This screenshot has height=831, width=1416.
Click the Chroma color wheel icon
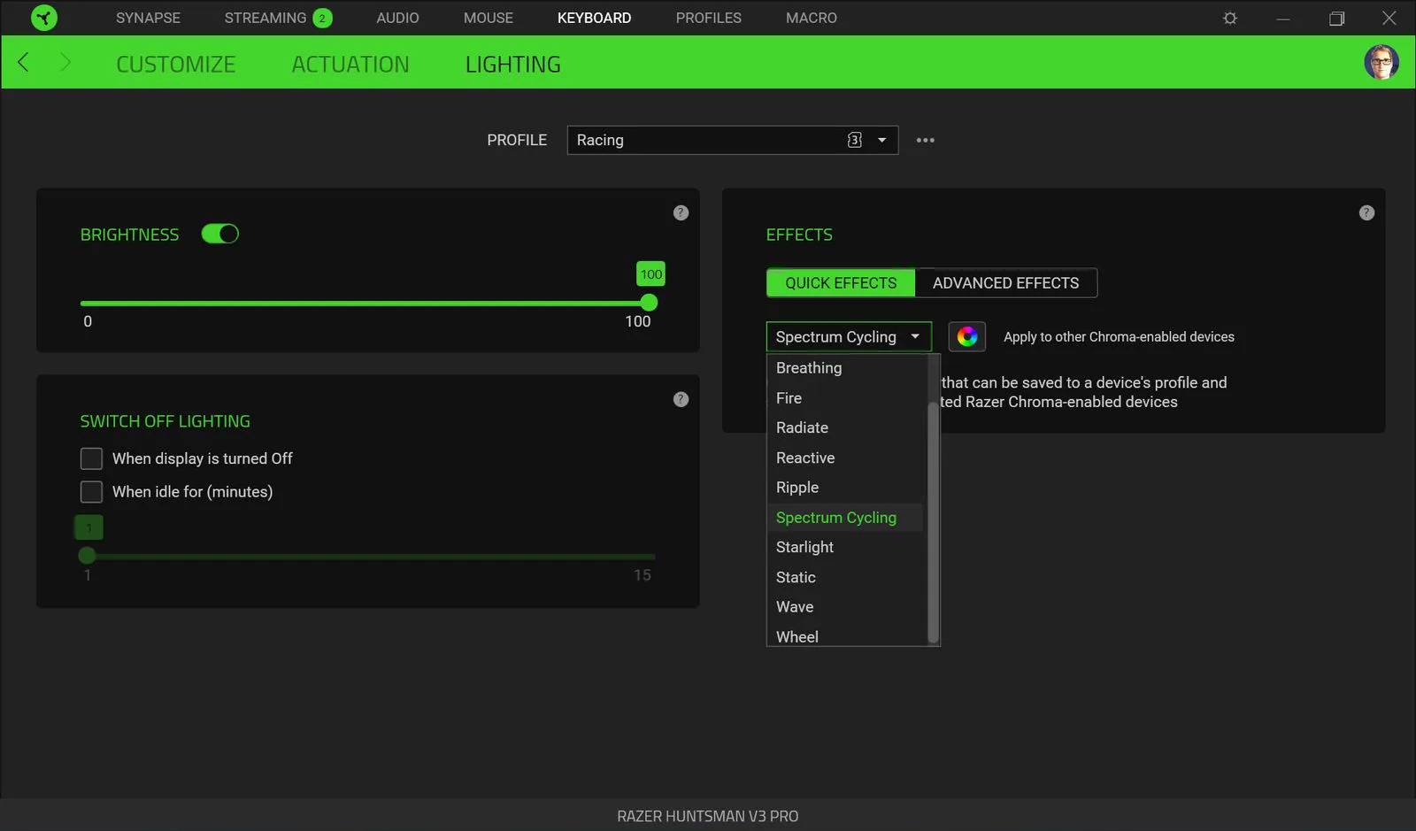coord(966,336)
